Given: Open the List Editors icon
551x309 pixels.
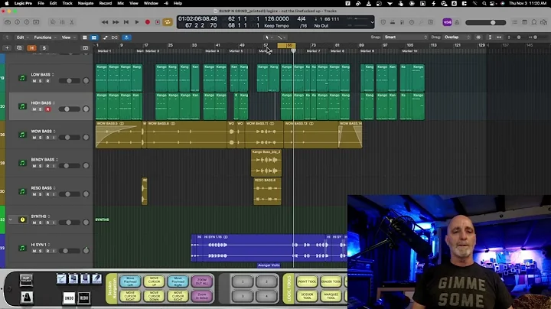Looking at the screenshot, I should click(x=515, y=22).
